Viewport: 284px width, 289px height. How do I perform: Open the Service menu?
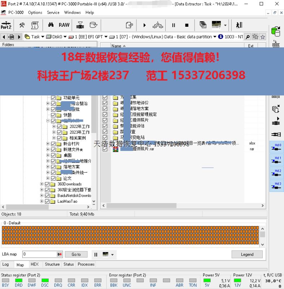pyautogui.click(x=53, y=12)
